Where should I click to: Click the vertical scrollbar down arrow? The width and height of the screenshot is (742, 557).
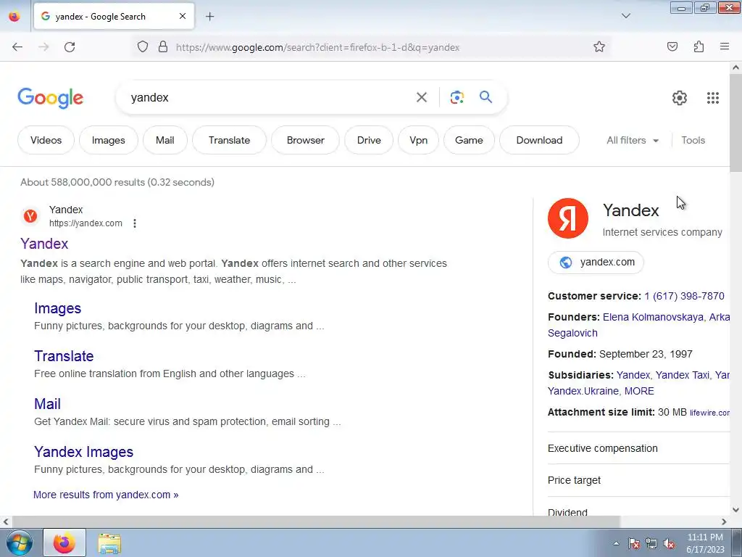(x=736, y=510)
